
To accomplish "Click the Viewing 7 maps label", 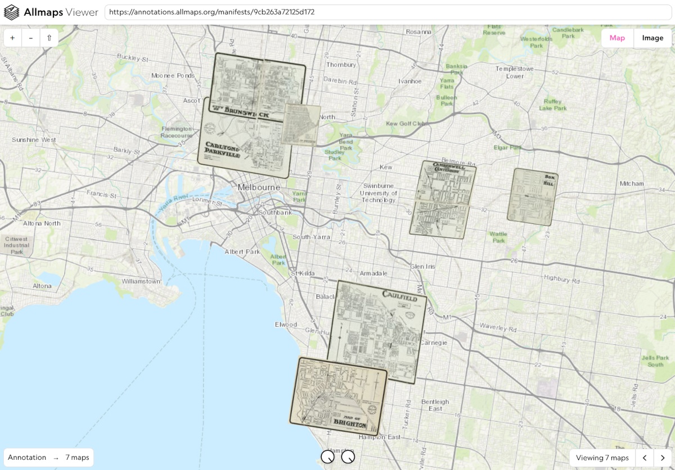I will coord(602,458).
